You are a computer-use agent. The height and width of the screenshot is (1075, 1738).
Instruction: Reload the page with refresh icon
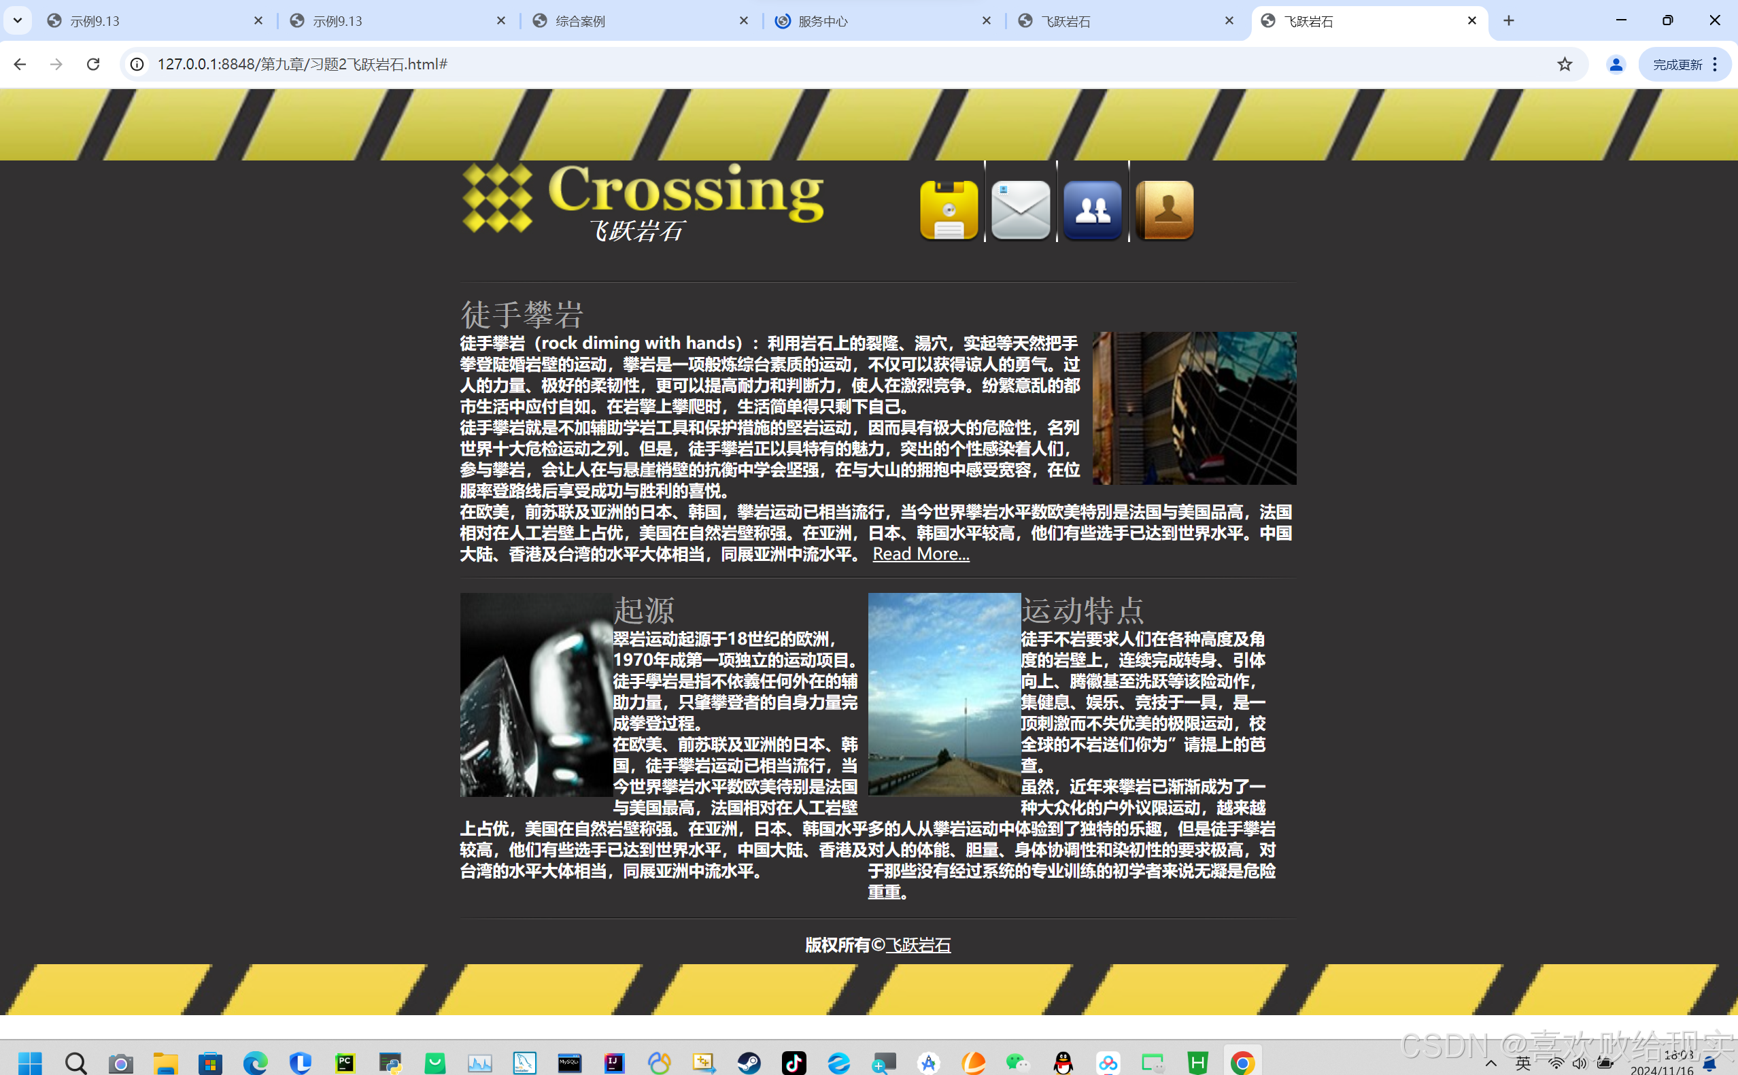pyautogui.click(x=93, y=64)
